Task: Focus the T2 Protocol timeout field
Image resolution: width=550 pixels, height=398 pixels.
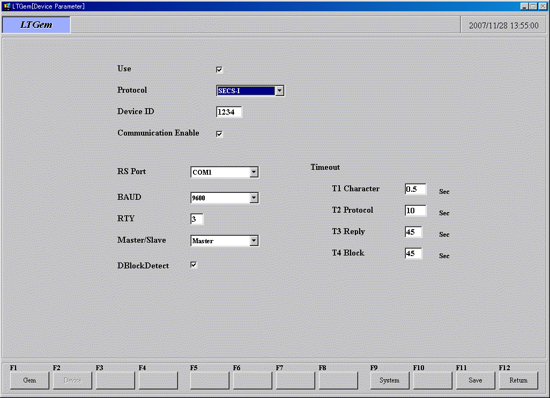Action: (x=415, y=211)
